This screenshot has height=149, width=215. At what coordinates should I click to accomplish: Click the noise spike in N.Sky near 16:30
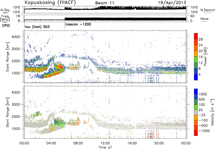pos(135,8)
